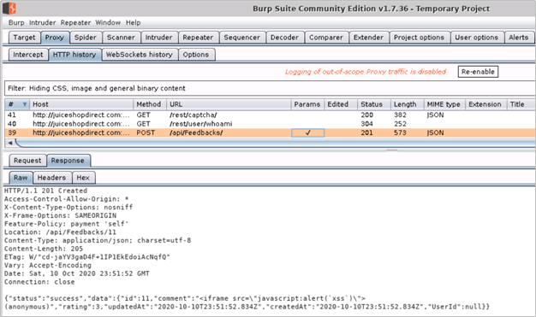Switch to the Request tab

tap(27, 161)
